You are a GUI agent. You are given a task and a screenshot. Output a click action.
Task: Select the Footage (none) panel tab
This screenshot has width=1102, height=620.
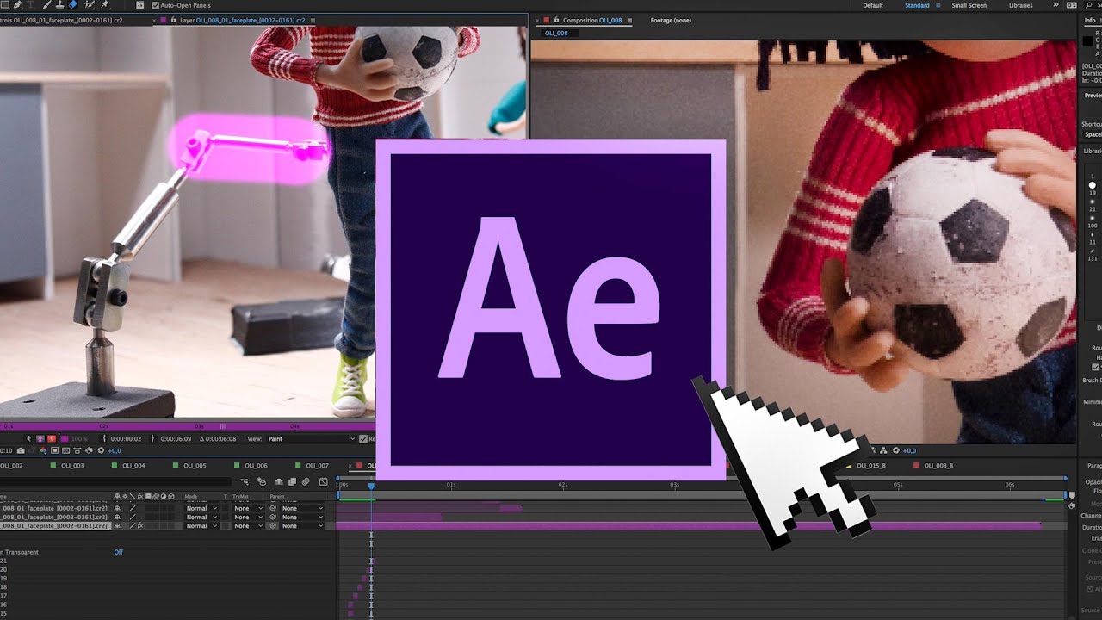coord(671,20)
